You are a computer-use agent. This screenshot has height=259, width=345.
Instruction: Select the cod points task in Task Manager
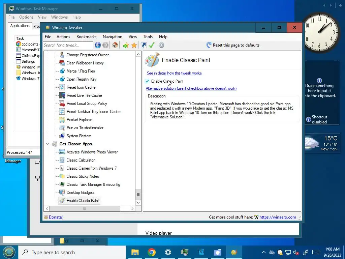28,44
